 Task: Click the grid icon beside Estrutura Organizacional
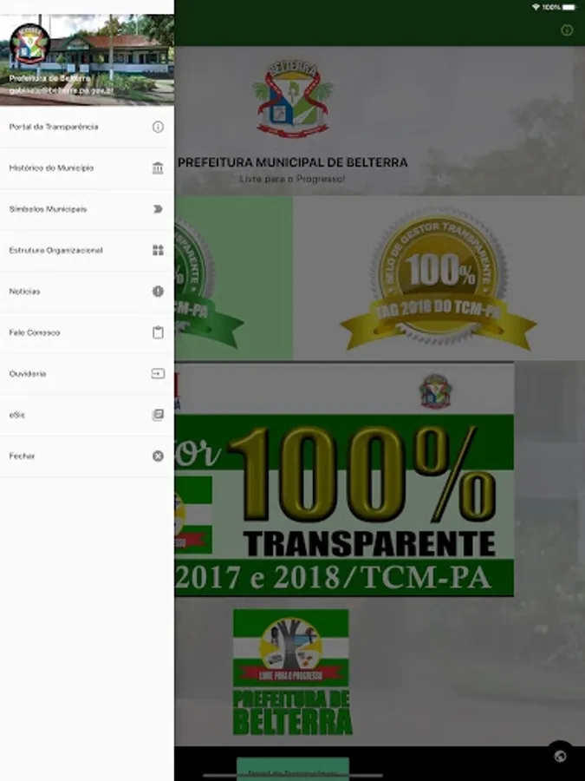click(x=158, y=251)
